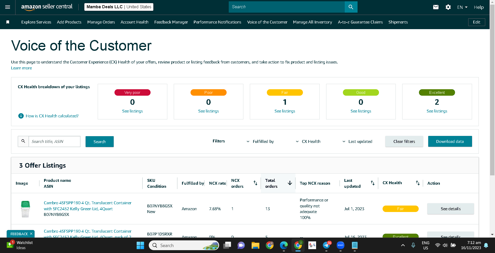Click the bookmark icon in the navigation bar
The height and width of the screenshot is (253, 495).
pyautogui.click(x=8, y=22)
